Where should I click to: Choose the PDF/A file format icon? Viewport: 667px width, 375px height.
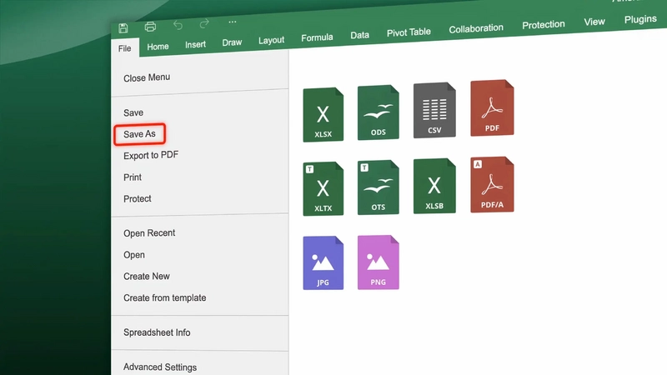coord(492,184)
